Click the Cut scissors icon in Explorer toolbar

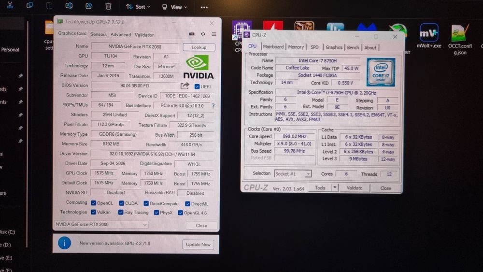click(10, 5)
